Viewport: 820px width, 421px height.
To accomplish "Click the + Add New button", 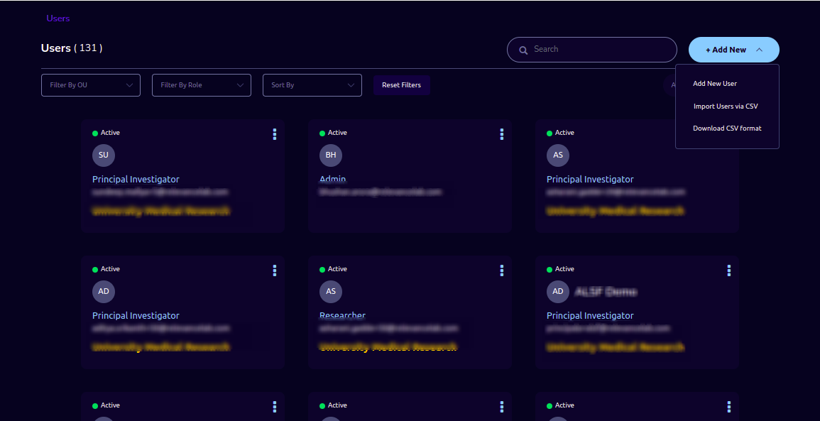I will 733,50.
